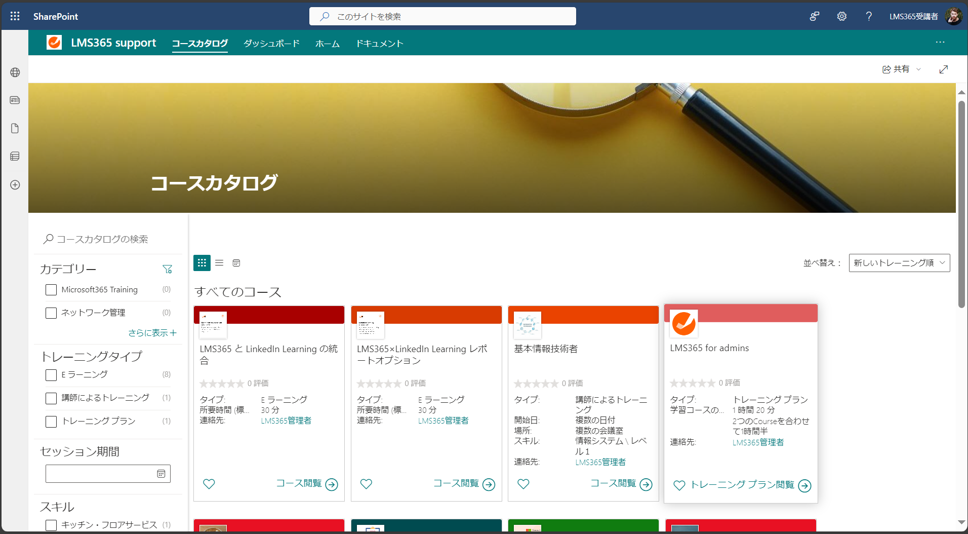Switch course catalog to calendar view
The width and height of the screenshot is (968, 534).
click(x=236, y=263)
